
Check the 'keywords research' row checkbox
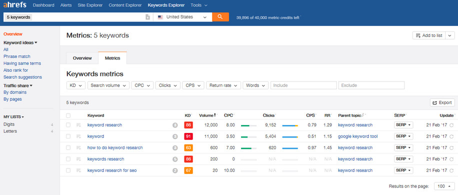pyautogui.click(x=68, y=159)
